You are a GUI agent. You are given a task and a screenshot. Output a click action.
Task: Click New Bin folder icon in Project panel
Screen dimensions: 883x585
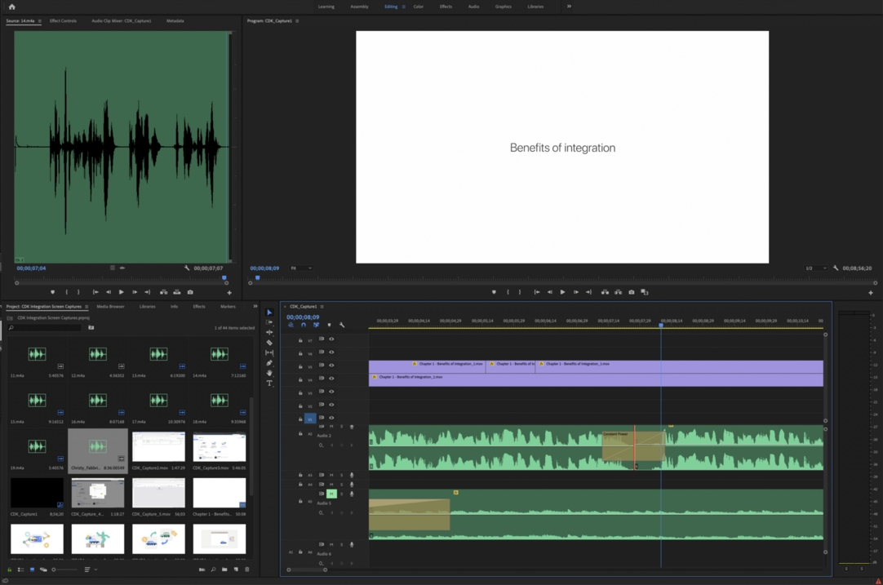pyautogui.click(x=224, y=569)
